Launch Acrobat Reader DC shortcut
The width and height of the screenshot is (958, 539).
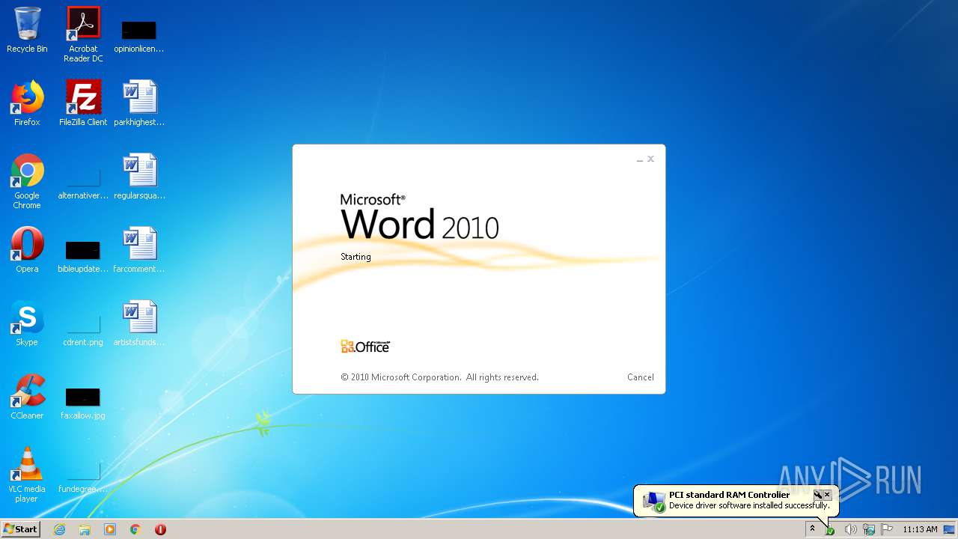(83, 34)
